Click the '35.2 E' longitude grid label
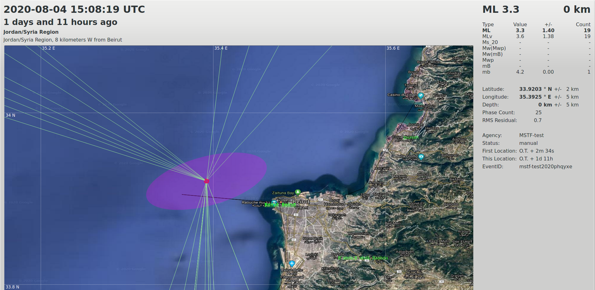595x290 pixels. coord(49,48)
